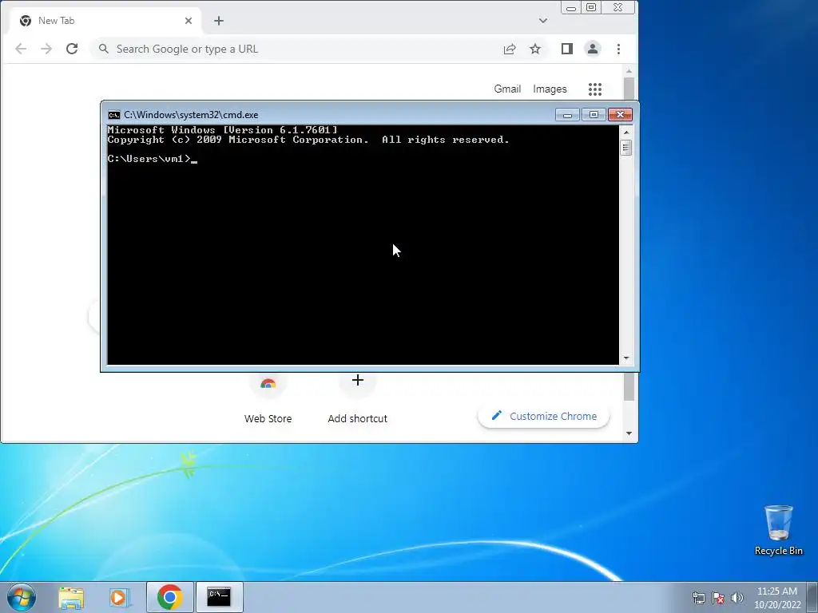
Task: Switch to cmd via taskbar icon
Action: click(219, 597)
